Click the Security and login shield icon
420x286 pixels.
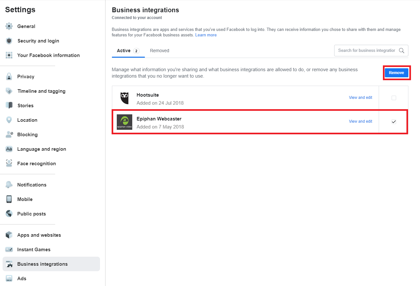[9, 41]
